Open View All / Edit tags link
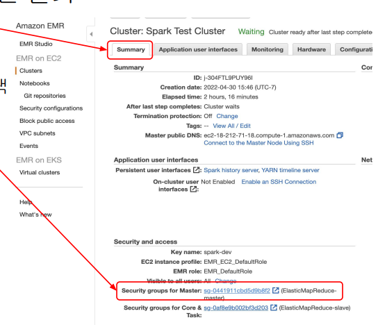The height and width of the screenshot is (327, 378). click(x=231, y=126)
